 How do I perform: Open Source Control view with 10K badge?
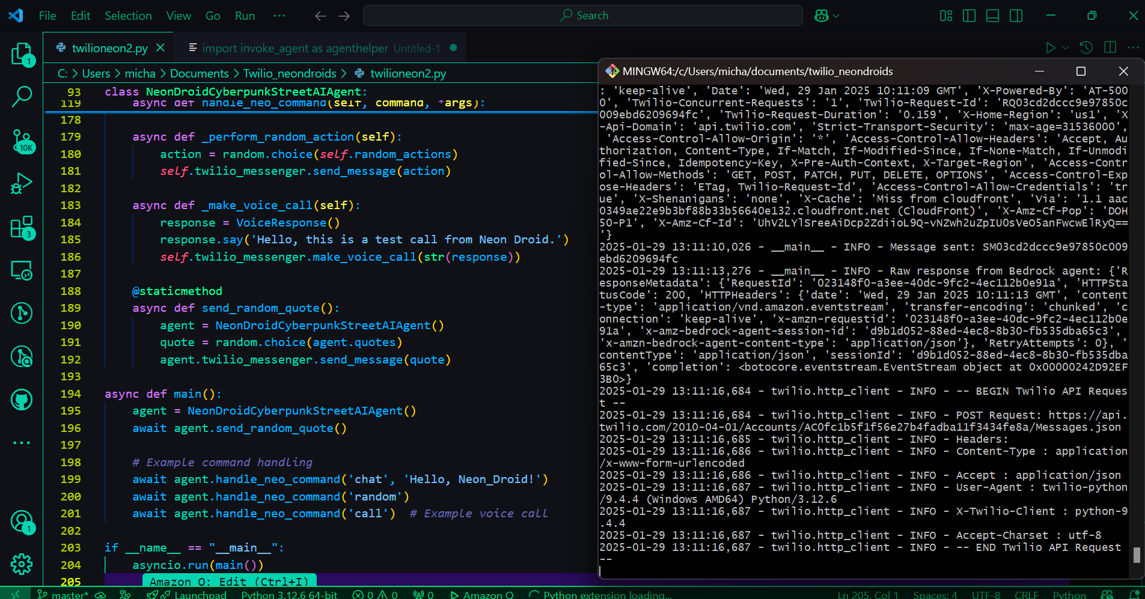coord(22,141)
